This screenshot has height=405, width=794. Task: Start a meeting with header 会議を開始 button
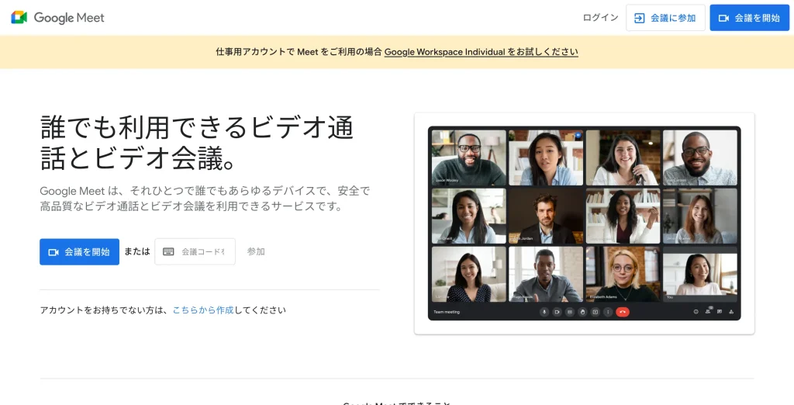pos(750,18)
